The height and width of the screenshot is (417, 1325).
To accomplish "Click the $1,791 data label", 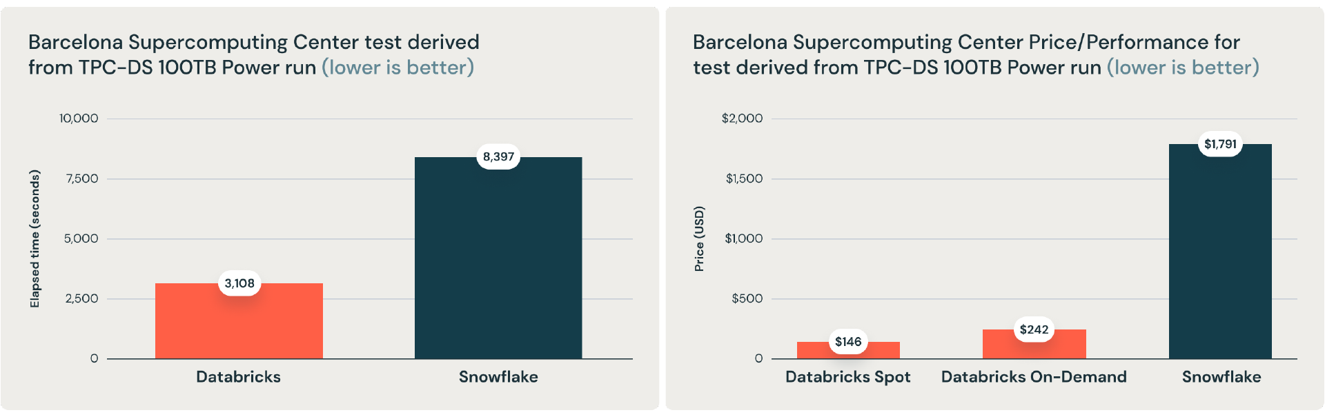I will (x=1220, y=144).
